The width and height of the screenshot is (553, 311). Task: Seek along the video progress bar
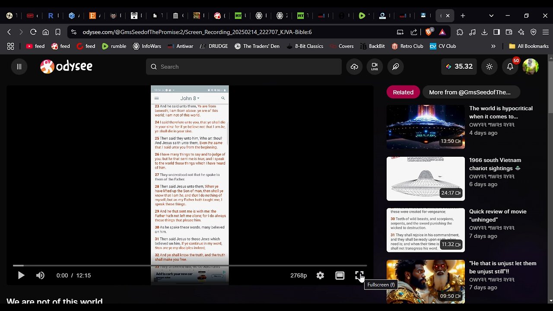tap(190, 266)
